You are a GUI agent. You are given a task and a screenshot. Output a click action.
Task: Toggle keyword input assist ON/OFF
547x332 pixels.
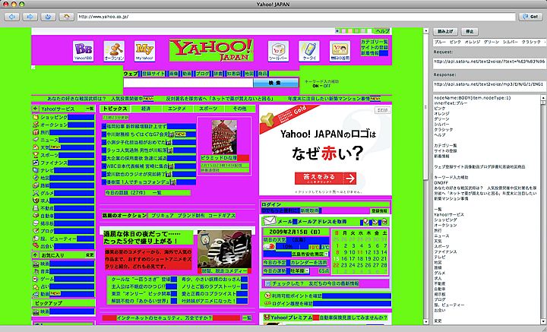(x=314, y=86)
